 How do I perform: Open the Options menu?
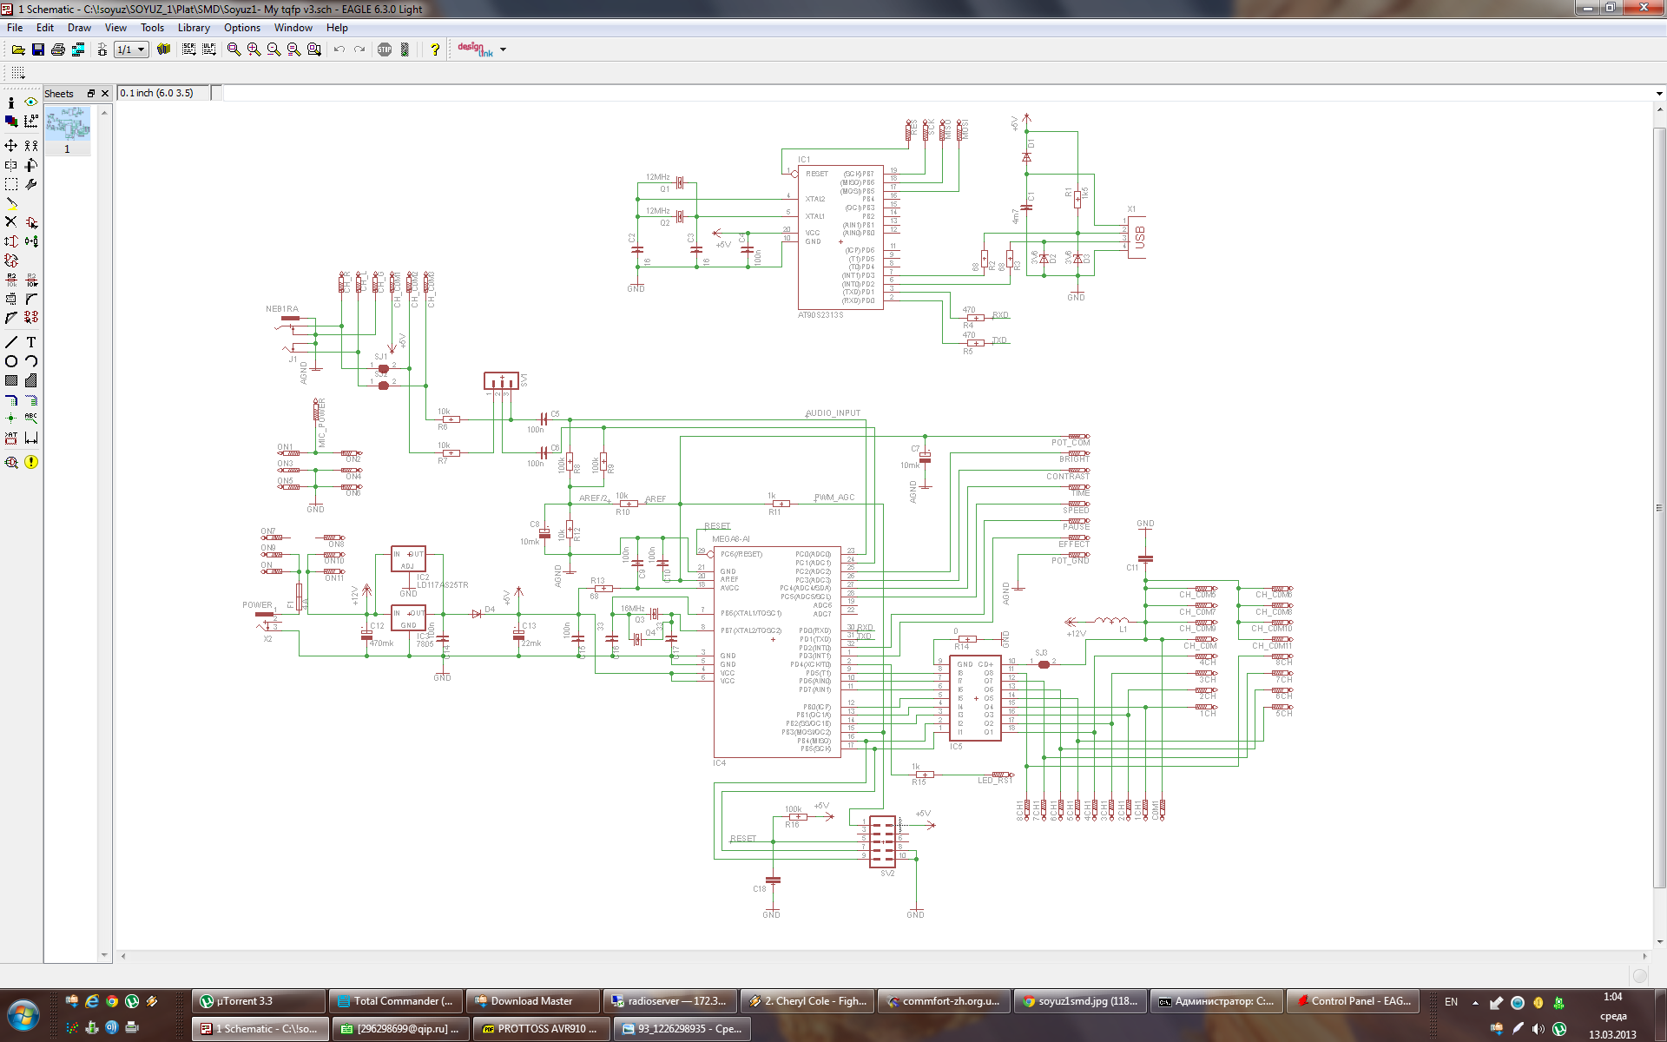pos(241,28)
